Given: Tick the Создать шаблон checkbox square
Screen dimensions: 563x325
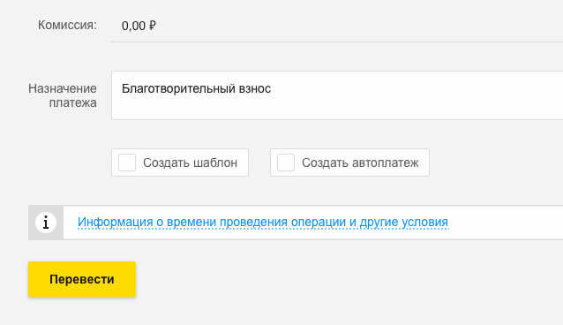Looking at the screenshot, I should [x=127, y=162].
